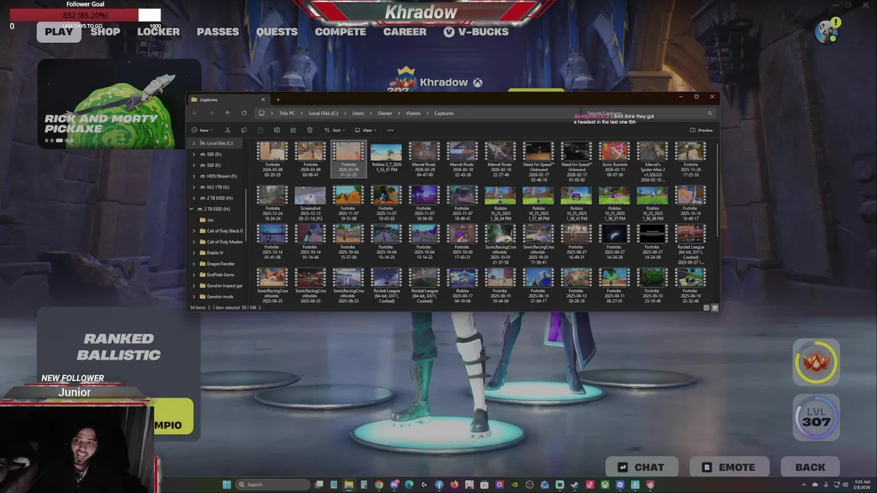Open the Fortnite rank badge icon
Screen dimensions: 877x493
tap(816, 362)
